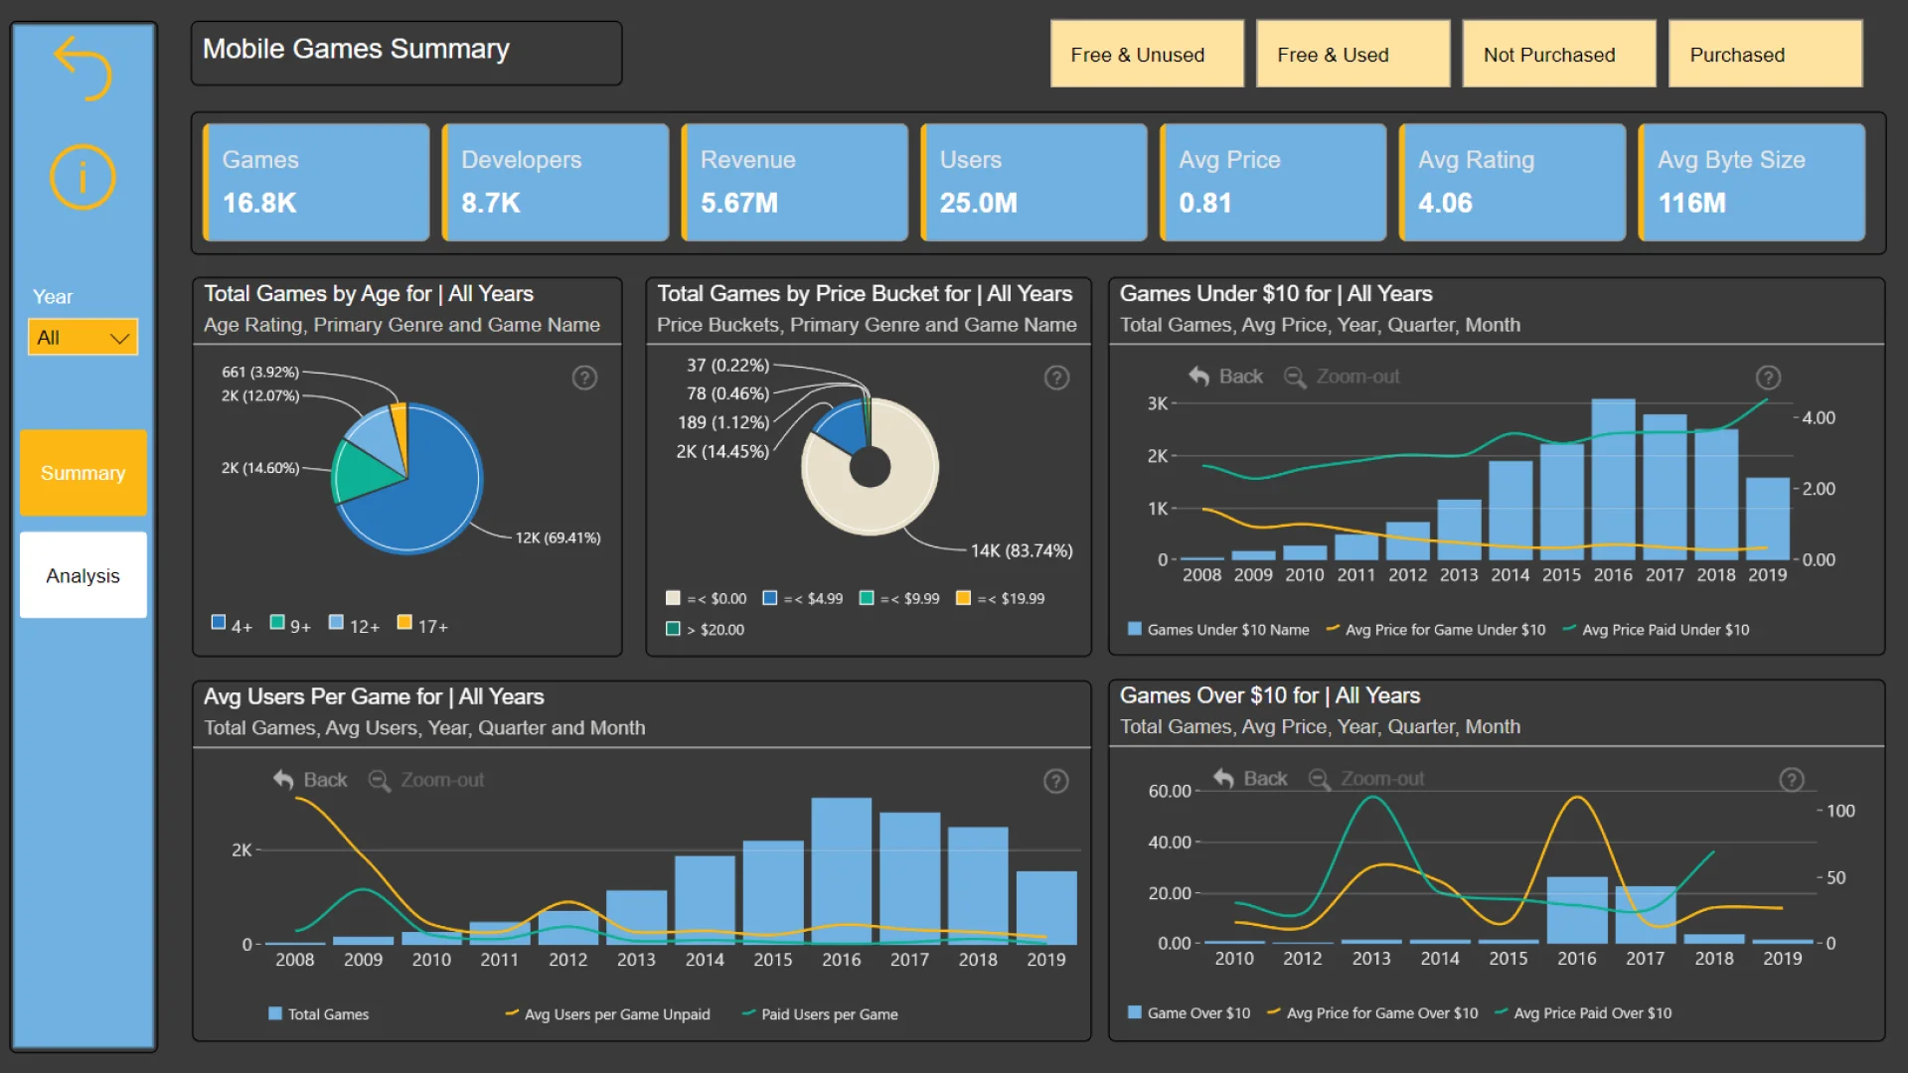
Task: Apply the Not Purchased filter
Action: pos(1559,55)
